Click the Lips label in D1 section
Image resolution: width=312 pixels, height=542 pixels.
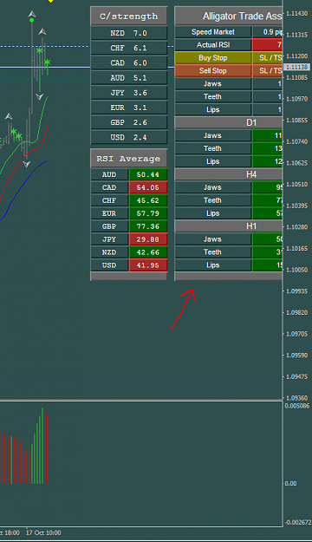click(x=213, y=161)
